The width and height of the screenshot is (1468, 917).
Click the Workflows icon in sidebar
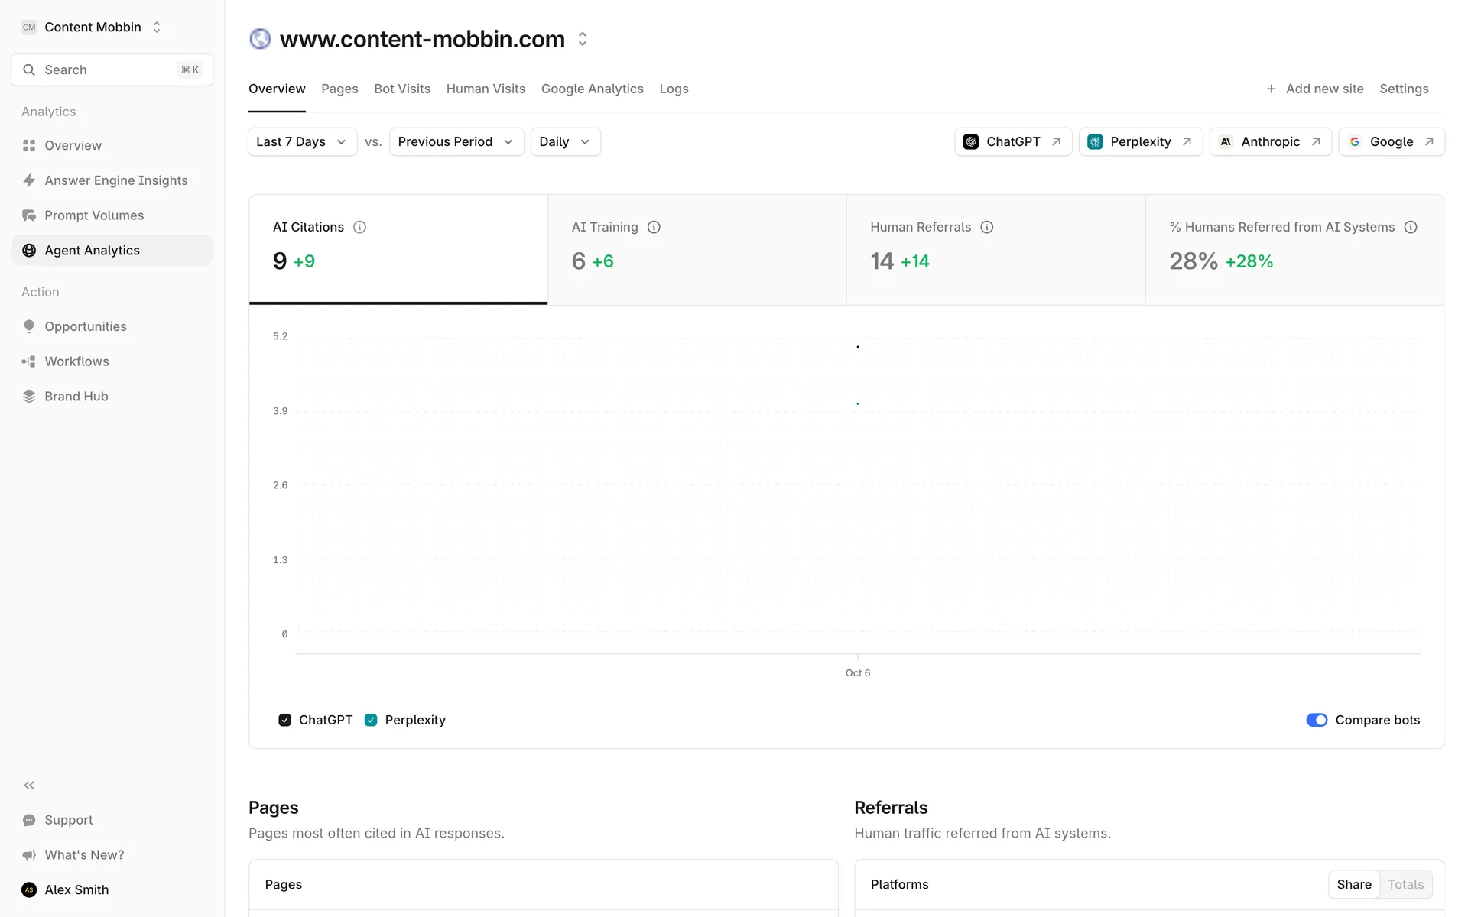(x=29, y=361)
